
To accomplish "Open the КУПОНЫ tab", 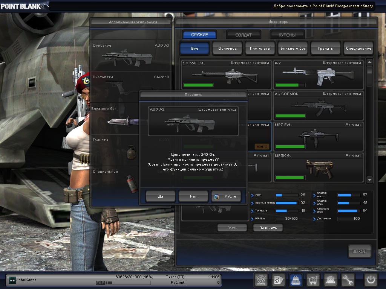I will point(287,35).
